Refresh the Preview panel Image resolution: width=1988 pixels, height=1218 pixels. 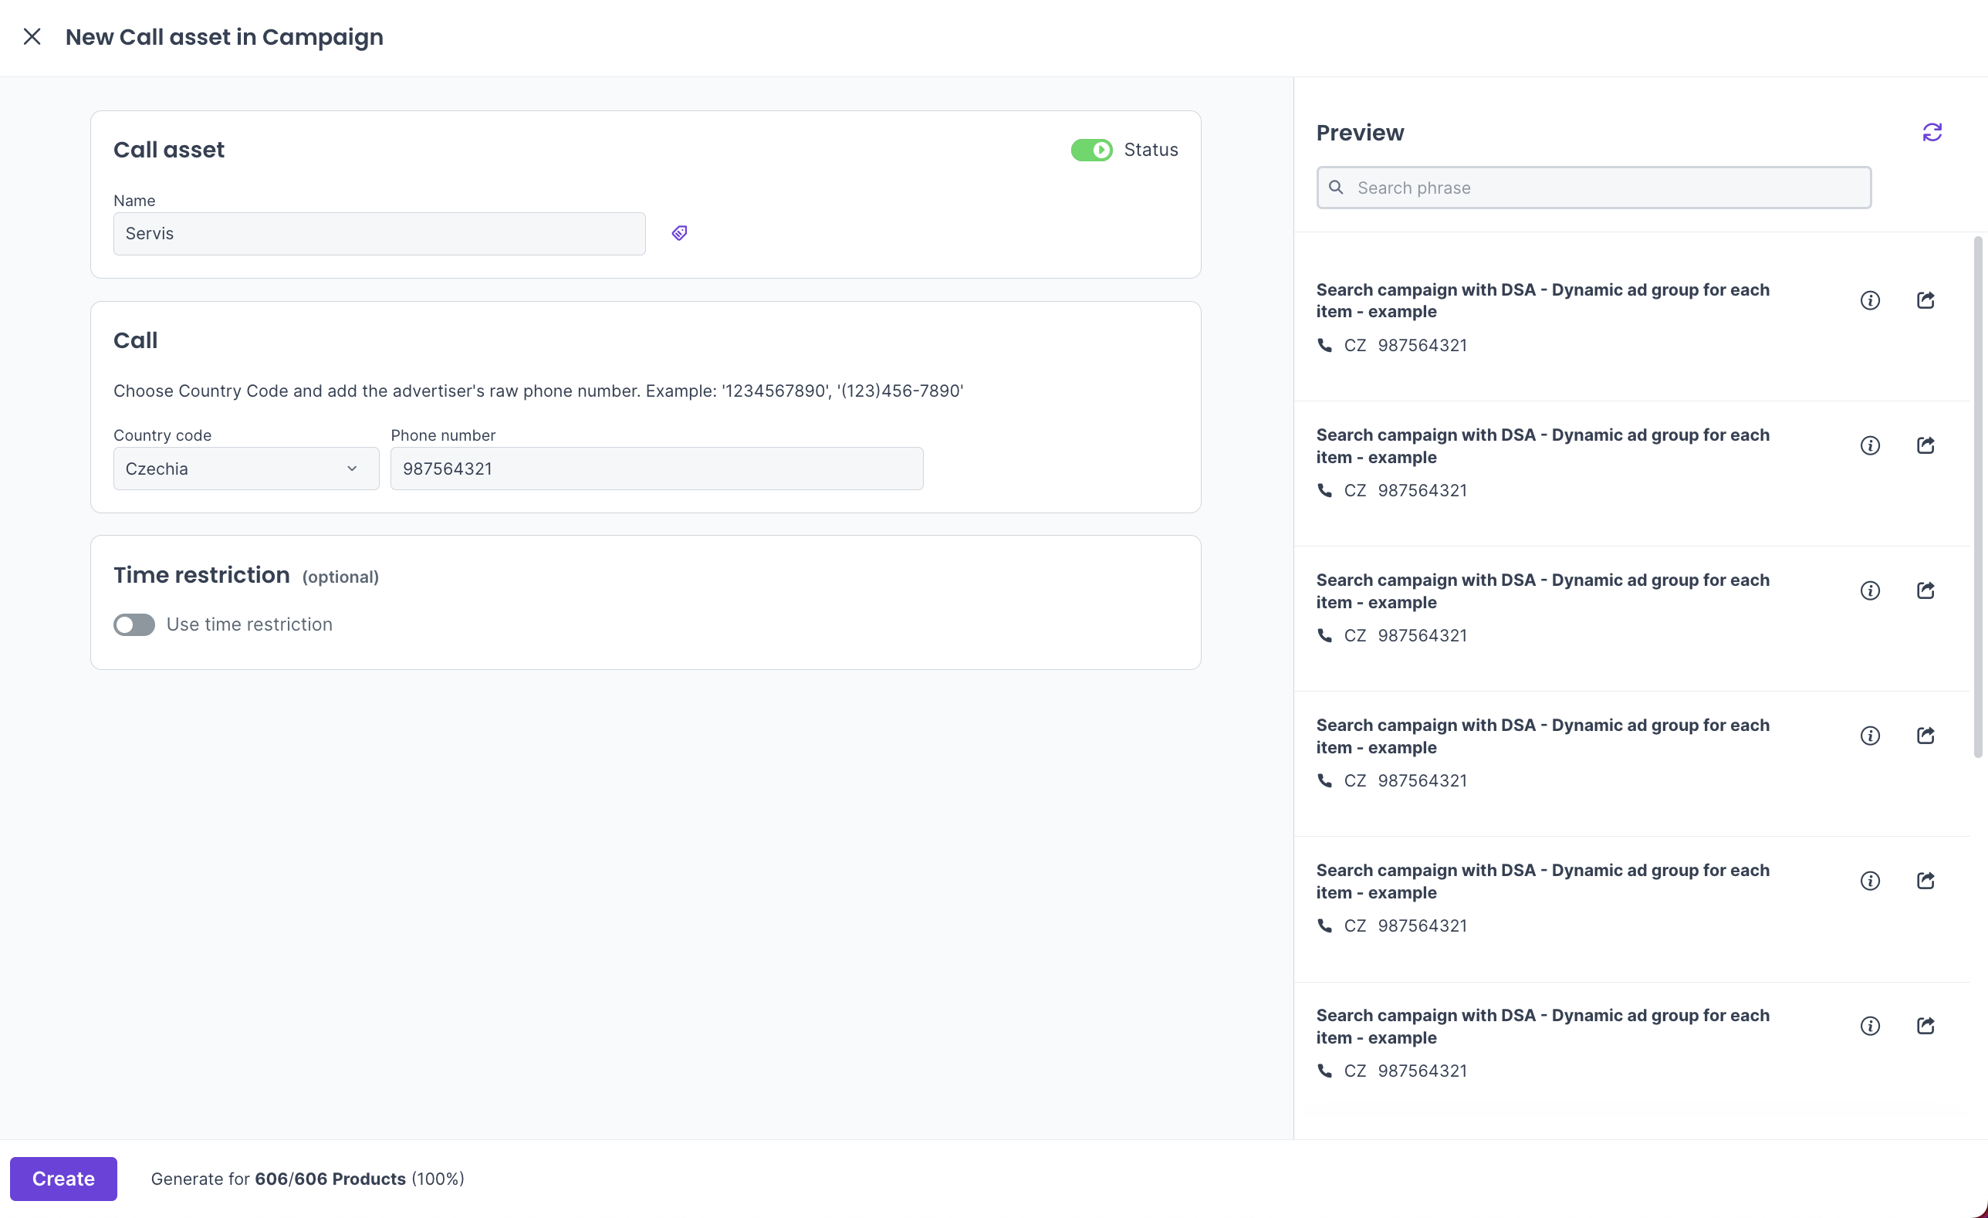pos(1932,132)
